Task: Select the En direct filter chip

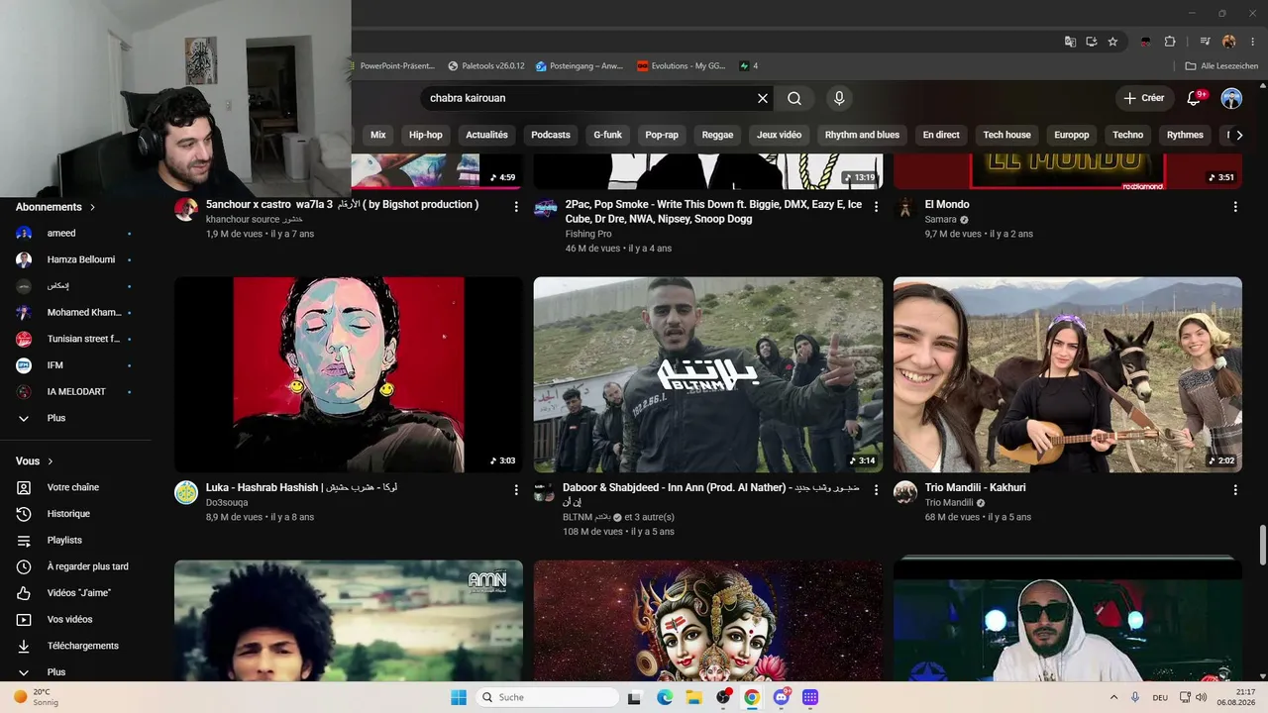Action: tap(941, 135)
